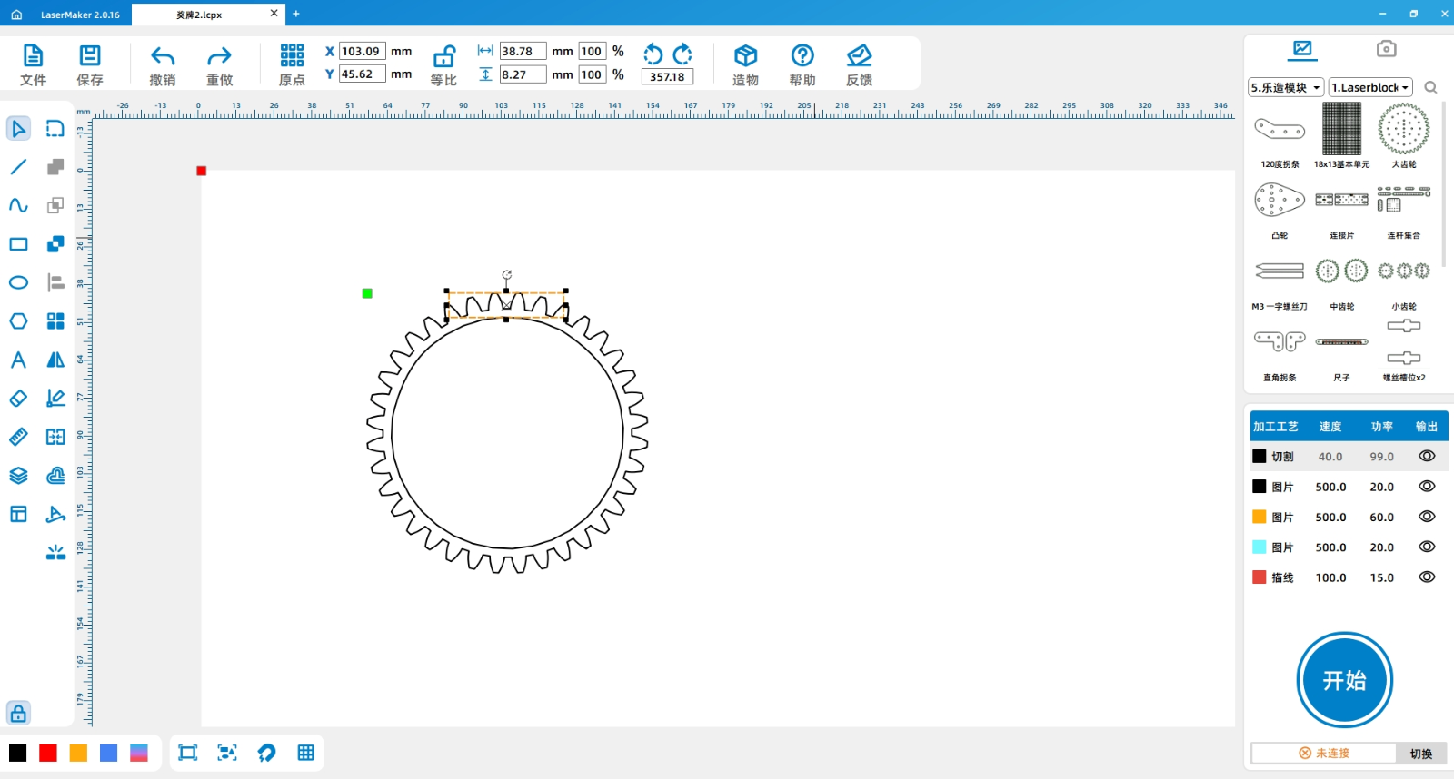This screenshot has width=1454, height=779.
Task: Select the ellipse drawing tool
Action: [x=18, y=282]
